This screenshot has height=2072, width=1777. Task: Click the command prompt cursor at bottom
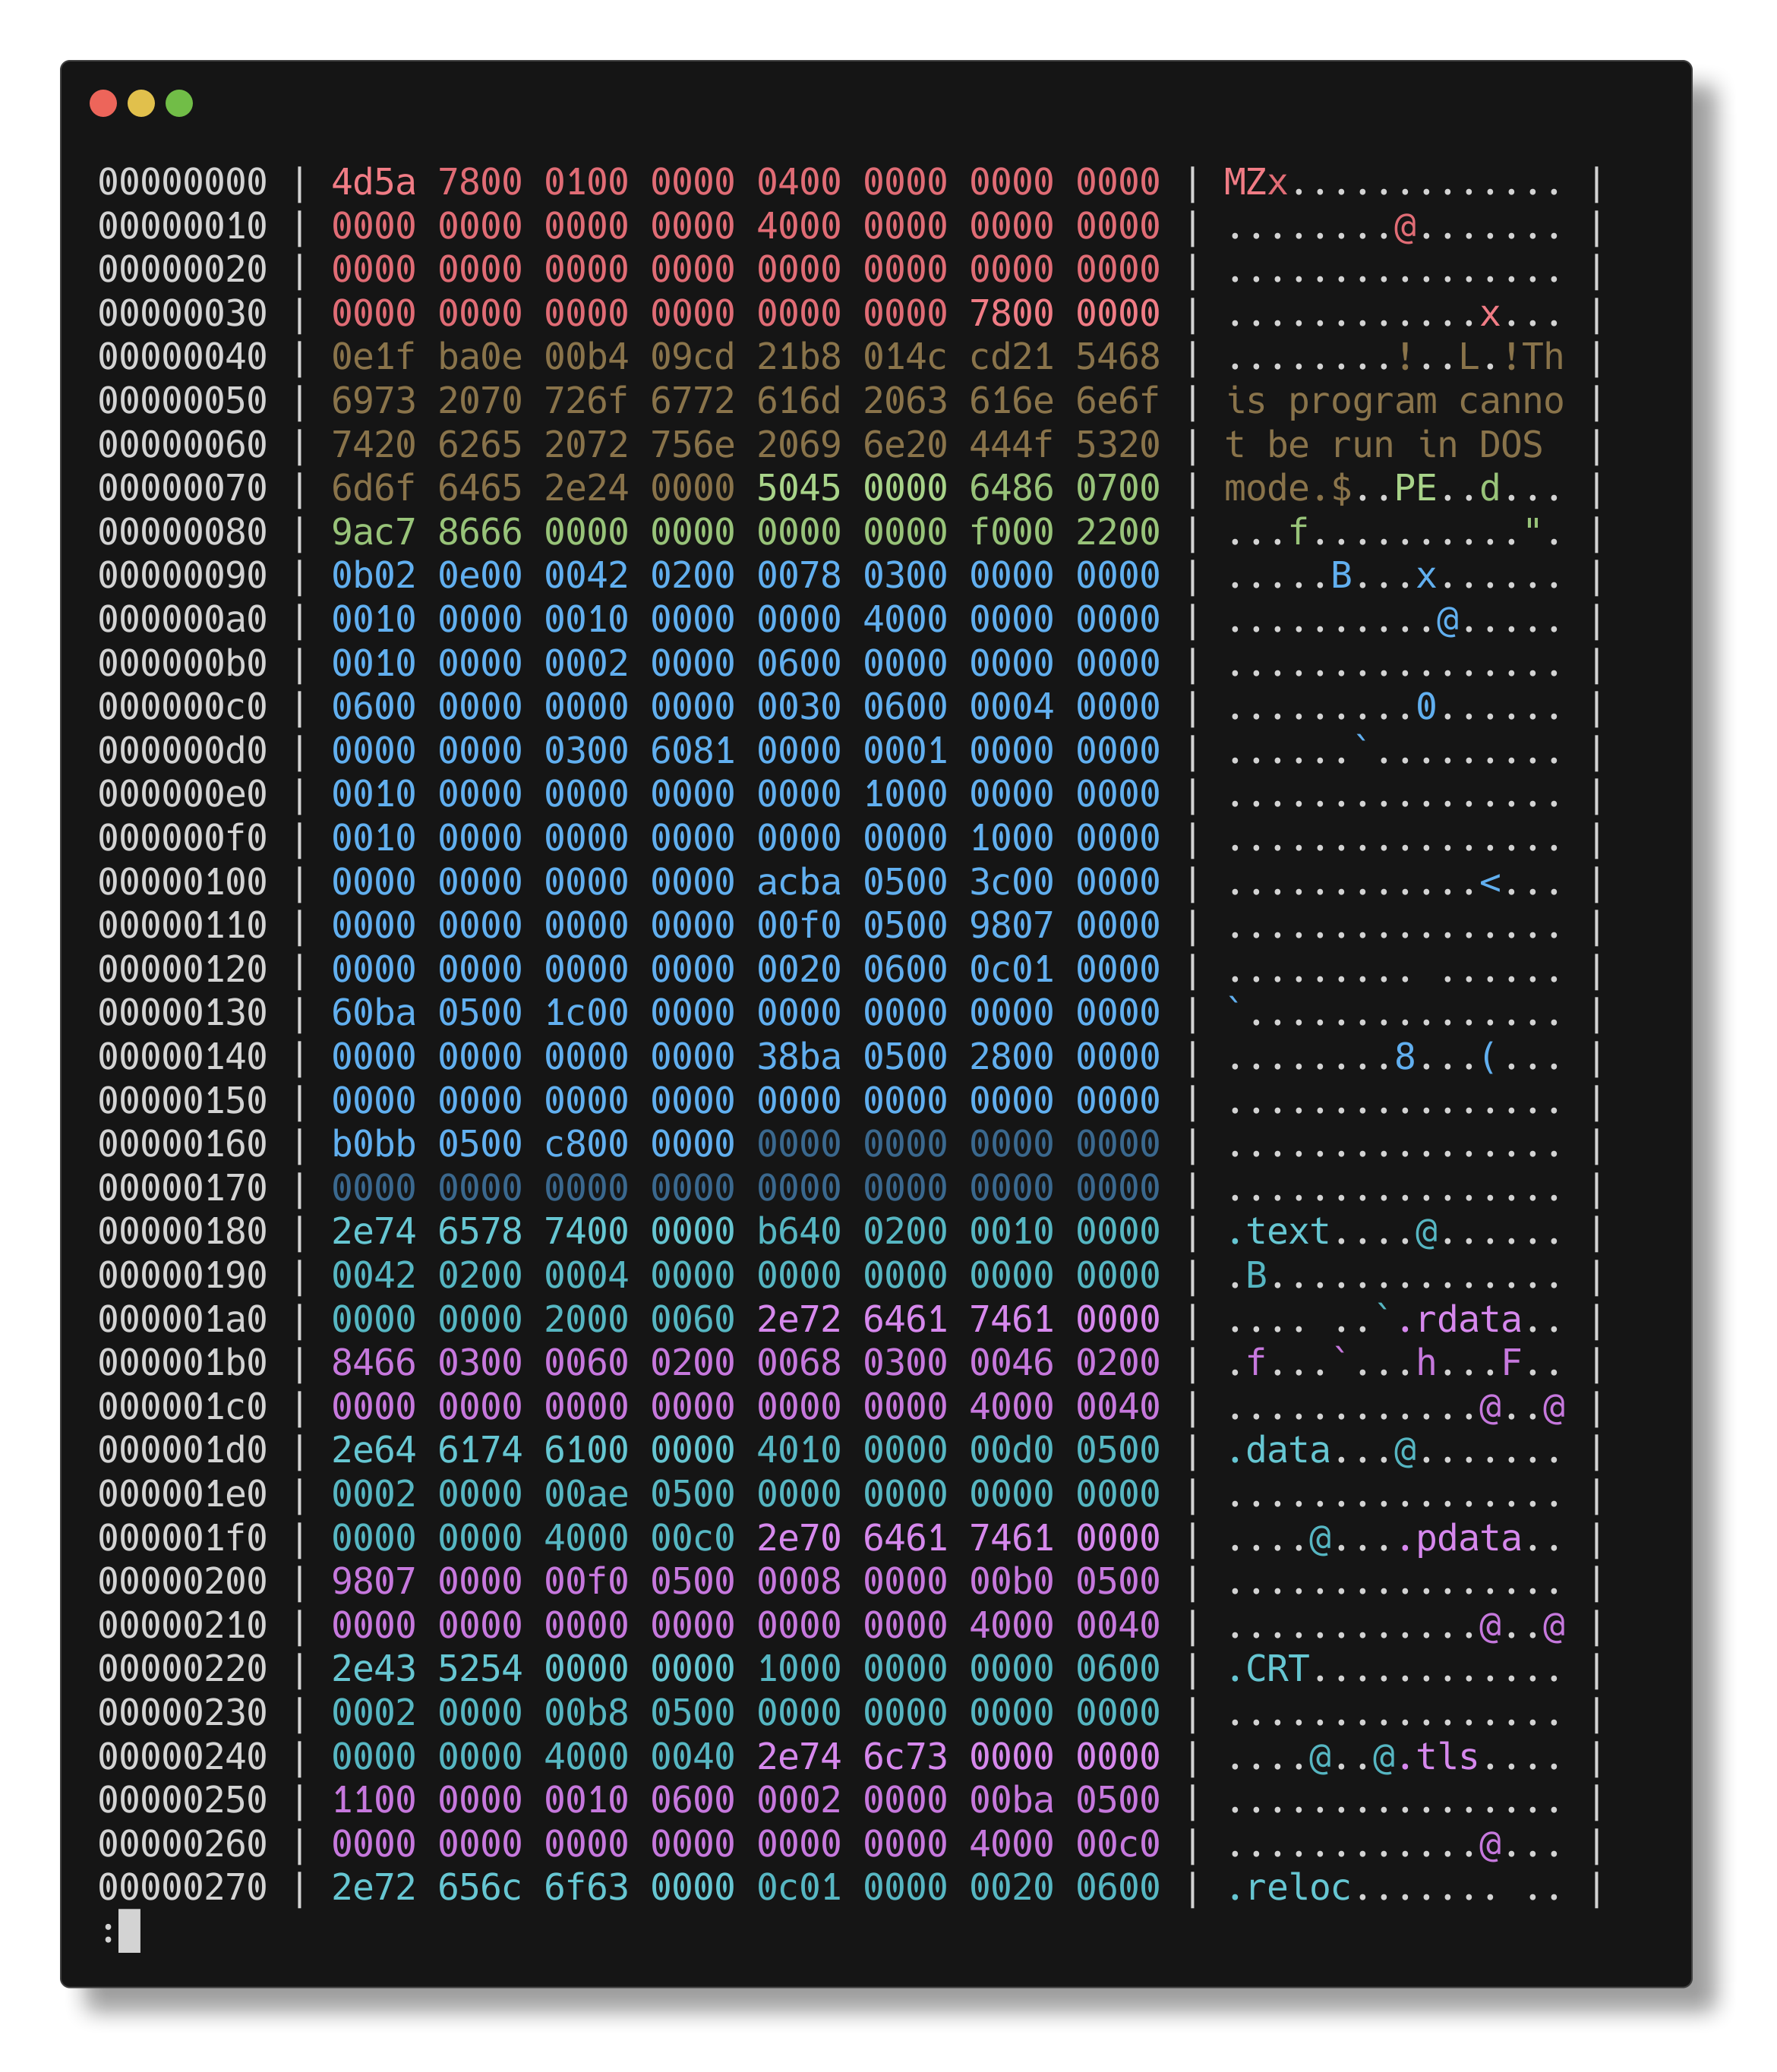coord(129,1931)
